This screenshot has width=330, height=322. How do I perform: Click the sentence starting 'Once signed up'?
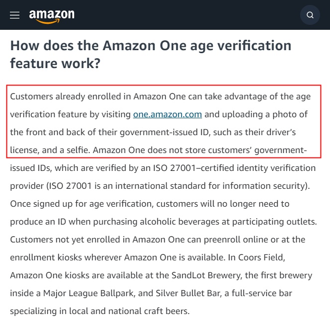click(x=164, y=213)
